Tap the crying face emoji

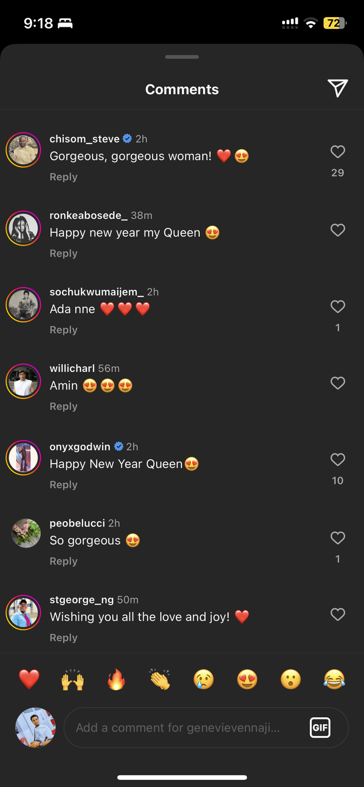[x=204, y=679]
